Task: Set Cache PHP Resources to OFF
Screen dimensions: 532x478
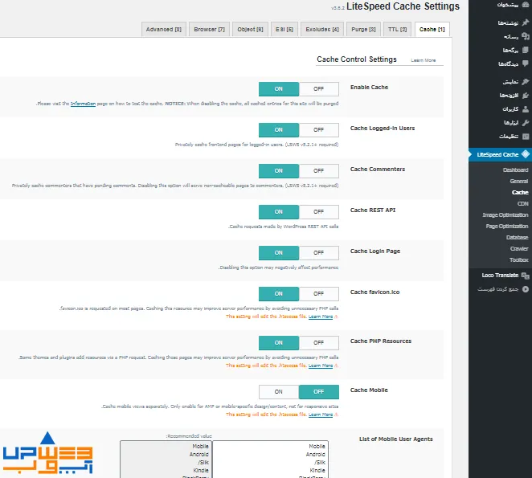Action: [x=318, y=343]
